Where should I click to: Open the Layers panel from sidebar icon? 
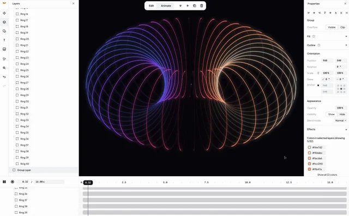(4, 22)
